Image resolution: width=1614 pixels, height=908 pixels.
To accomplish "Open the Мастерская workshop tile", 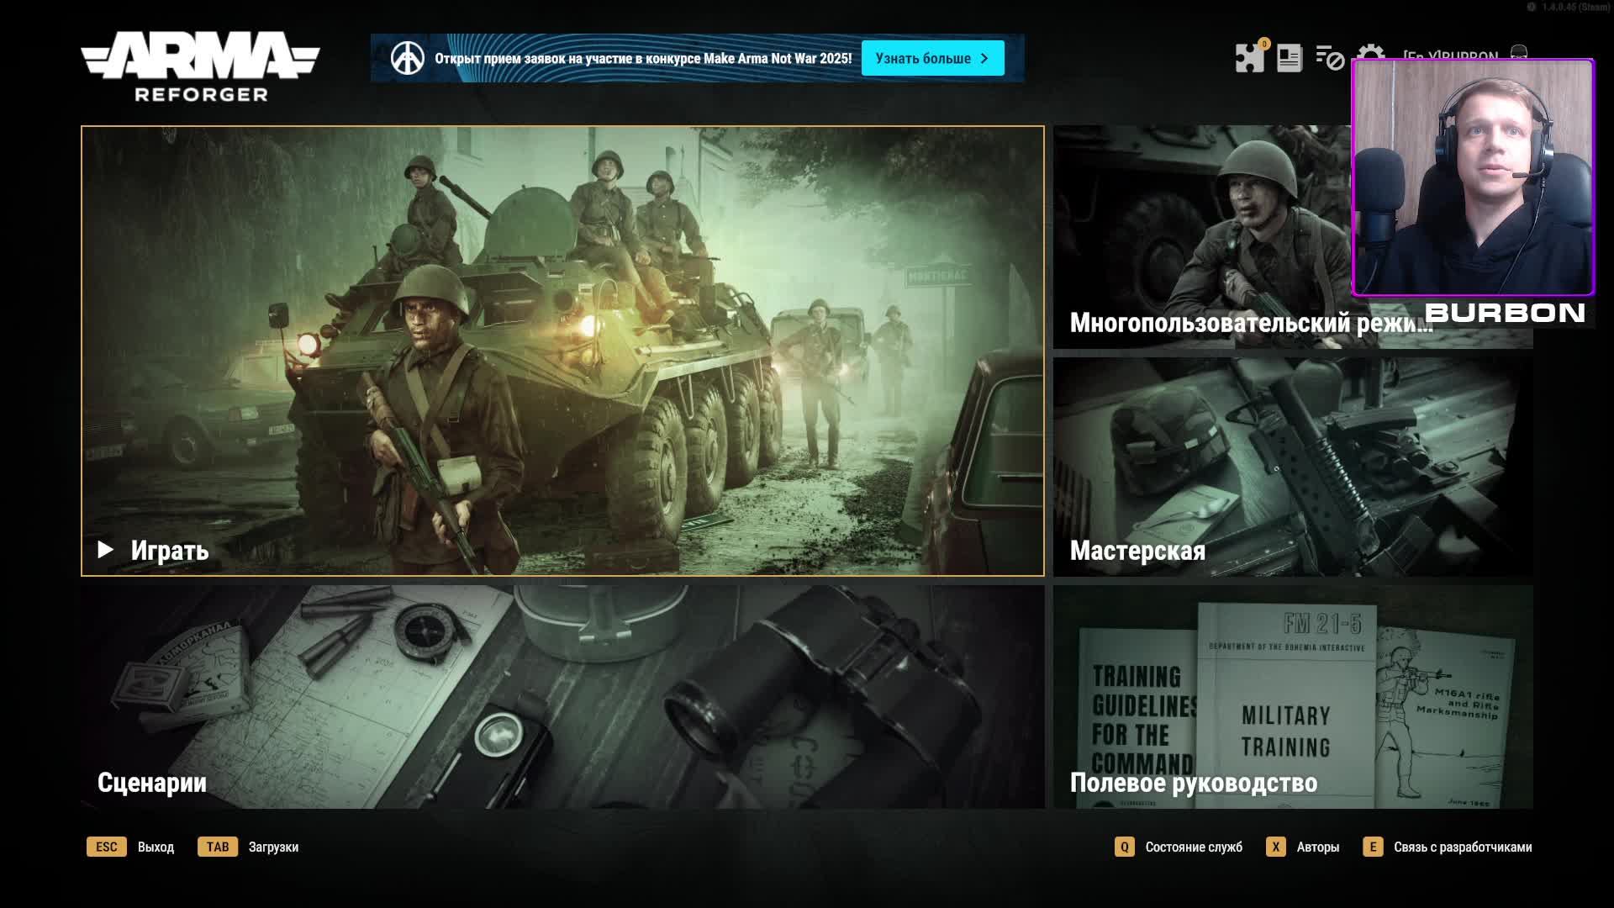I will pos(1293,467).
